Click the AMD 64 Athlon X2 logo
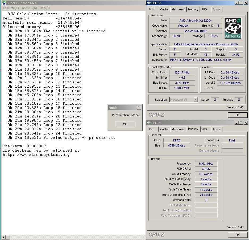The width and height of the screenshot is (249, 240). (x=233, y=28)
